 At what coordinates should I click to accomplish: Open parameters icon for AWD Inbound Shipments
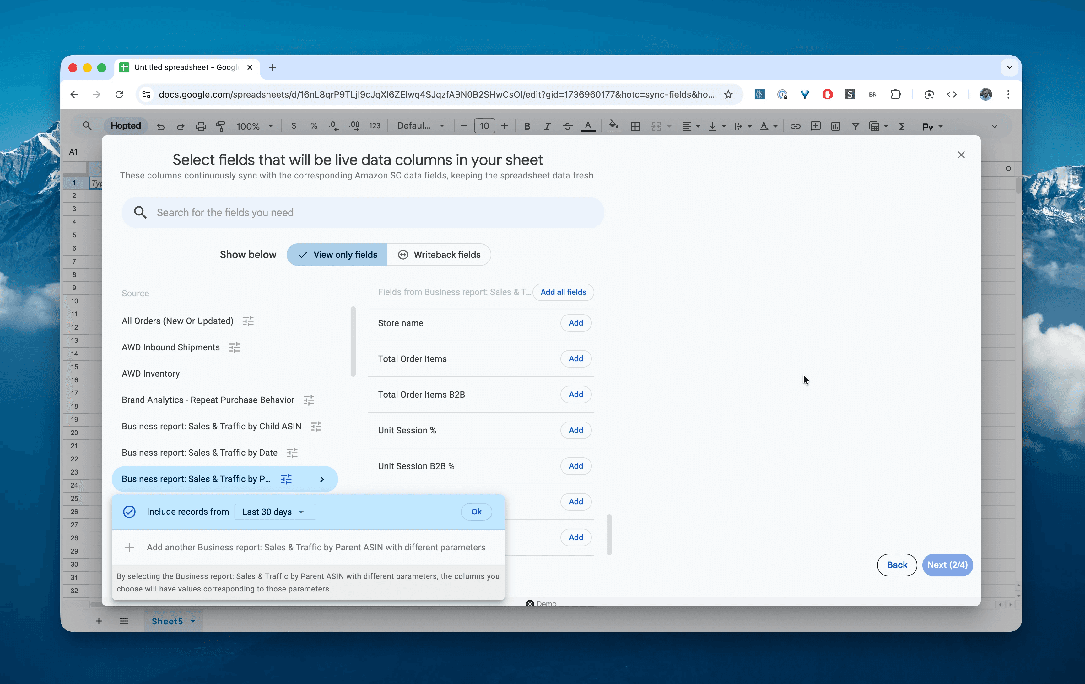click(x=234, y=347)
